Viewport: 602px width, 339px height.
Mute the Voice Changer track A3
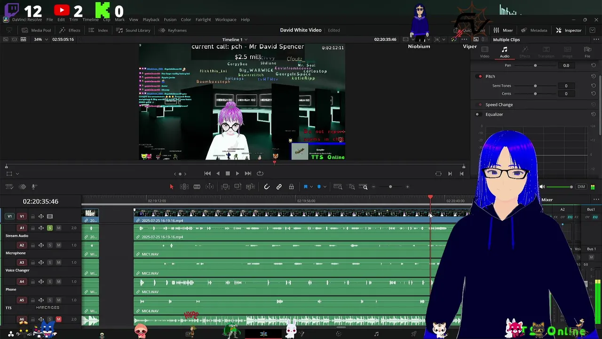[x=58, y=262]
